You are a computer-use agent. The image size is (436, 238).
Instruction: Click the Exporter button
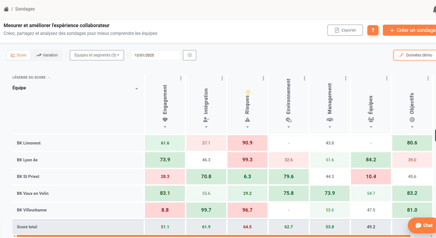click(345, 30)
